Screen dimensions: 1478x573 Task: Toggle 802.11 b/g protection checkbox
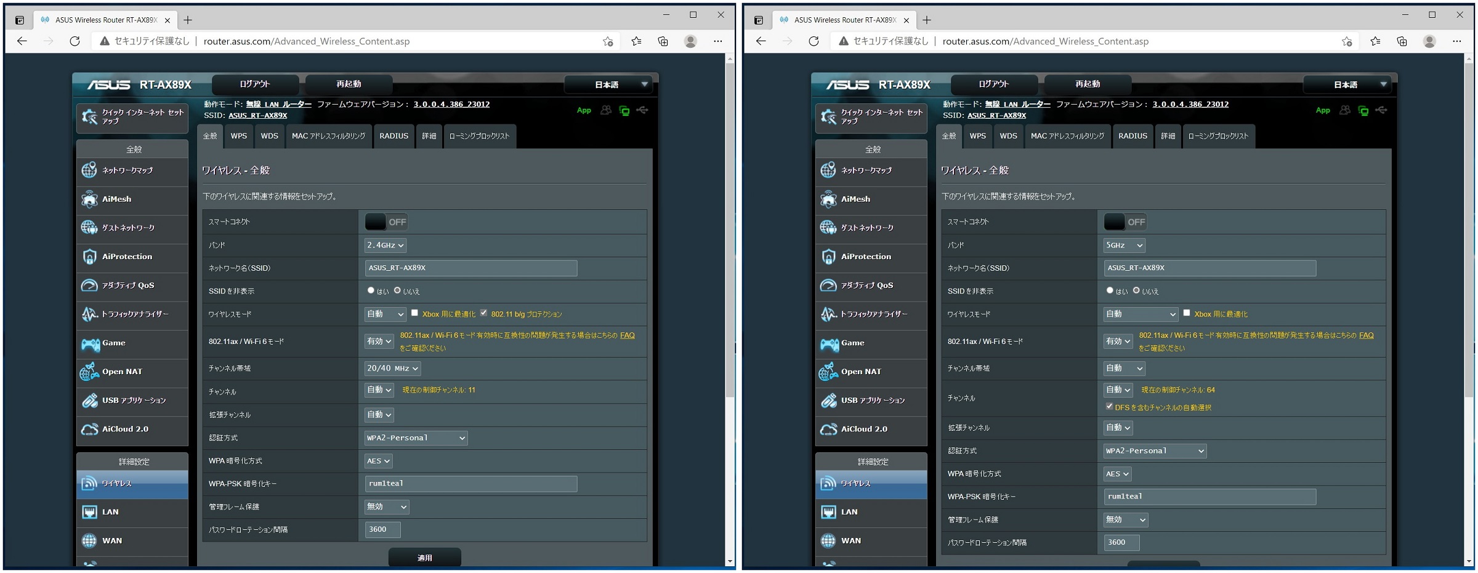point(484,313)
